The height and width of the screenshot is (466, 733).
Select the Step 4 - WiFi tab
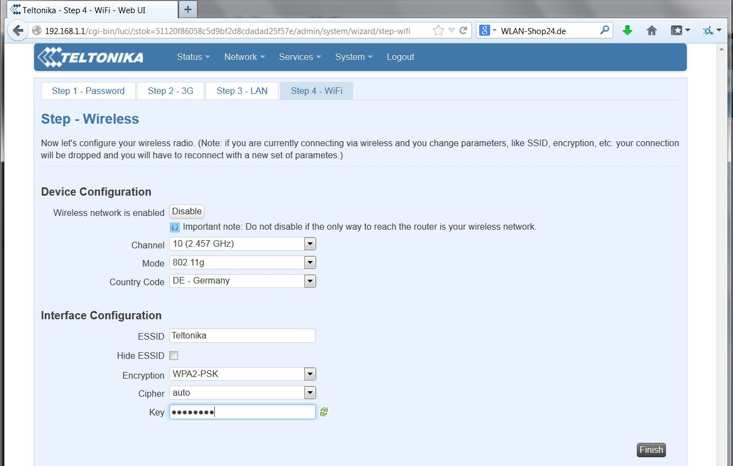316,91
